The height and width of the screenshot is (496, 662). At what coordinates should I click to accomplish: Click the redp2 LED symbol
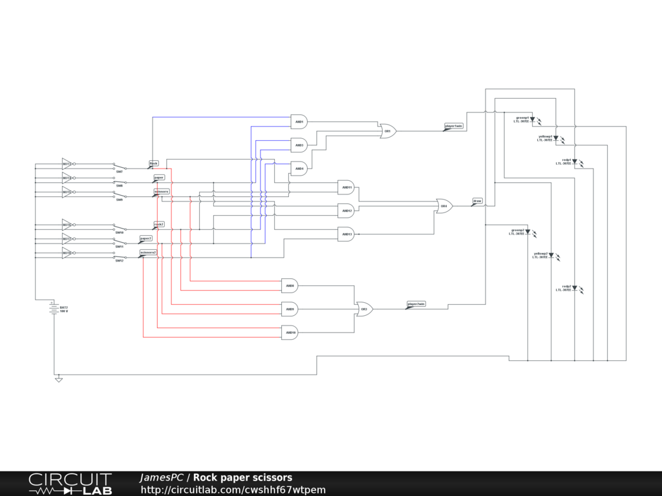[575, 288]
